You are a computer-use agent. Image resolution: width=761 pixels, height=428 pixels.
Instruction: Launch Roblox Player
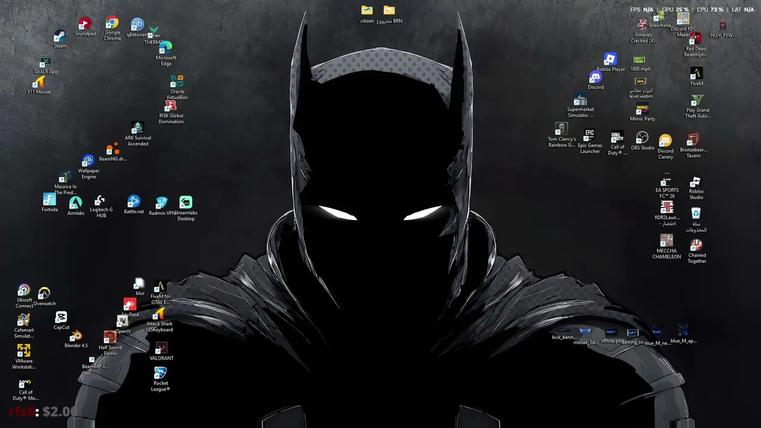[x=611, y=62]
